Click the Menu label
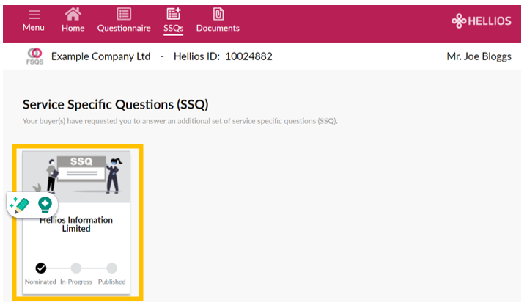 (x=34, y=28)
